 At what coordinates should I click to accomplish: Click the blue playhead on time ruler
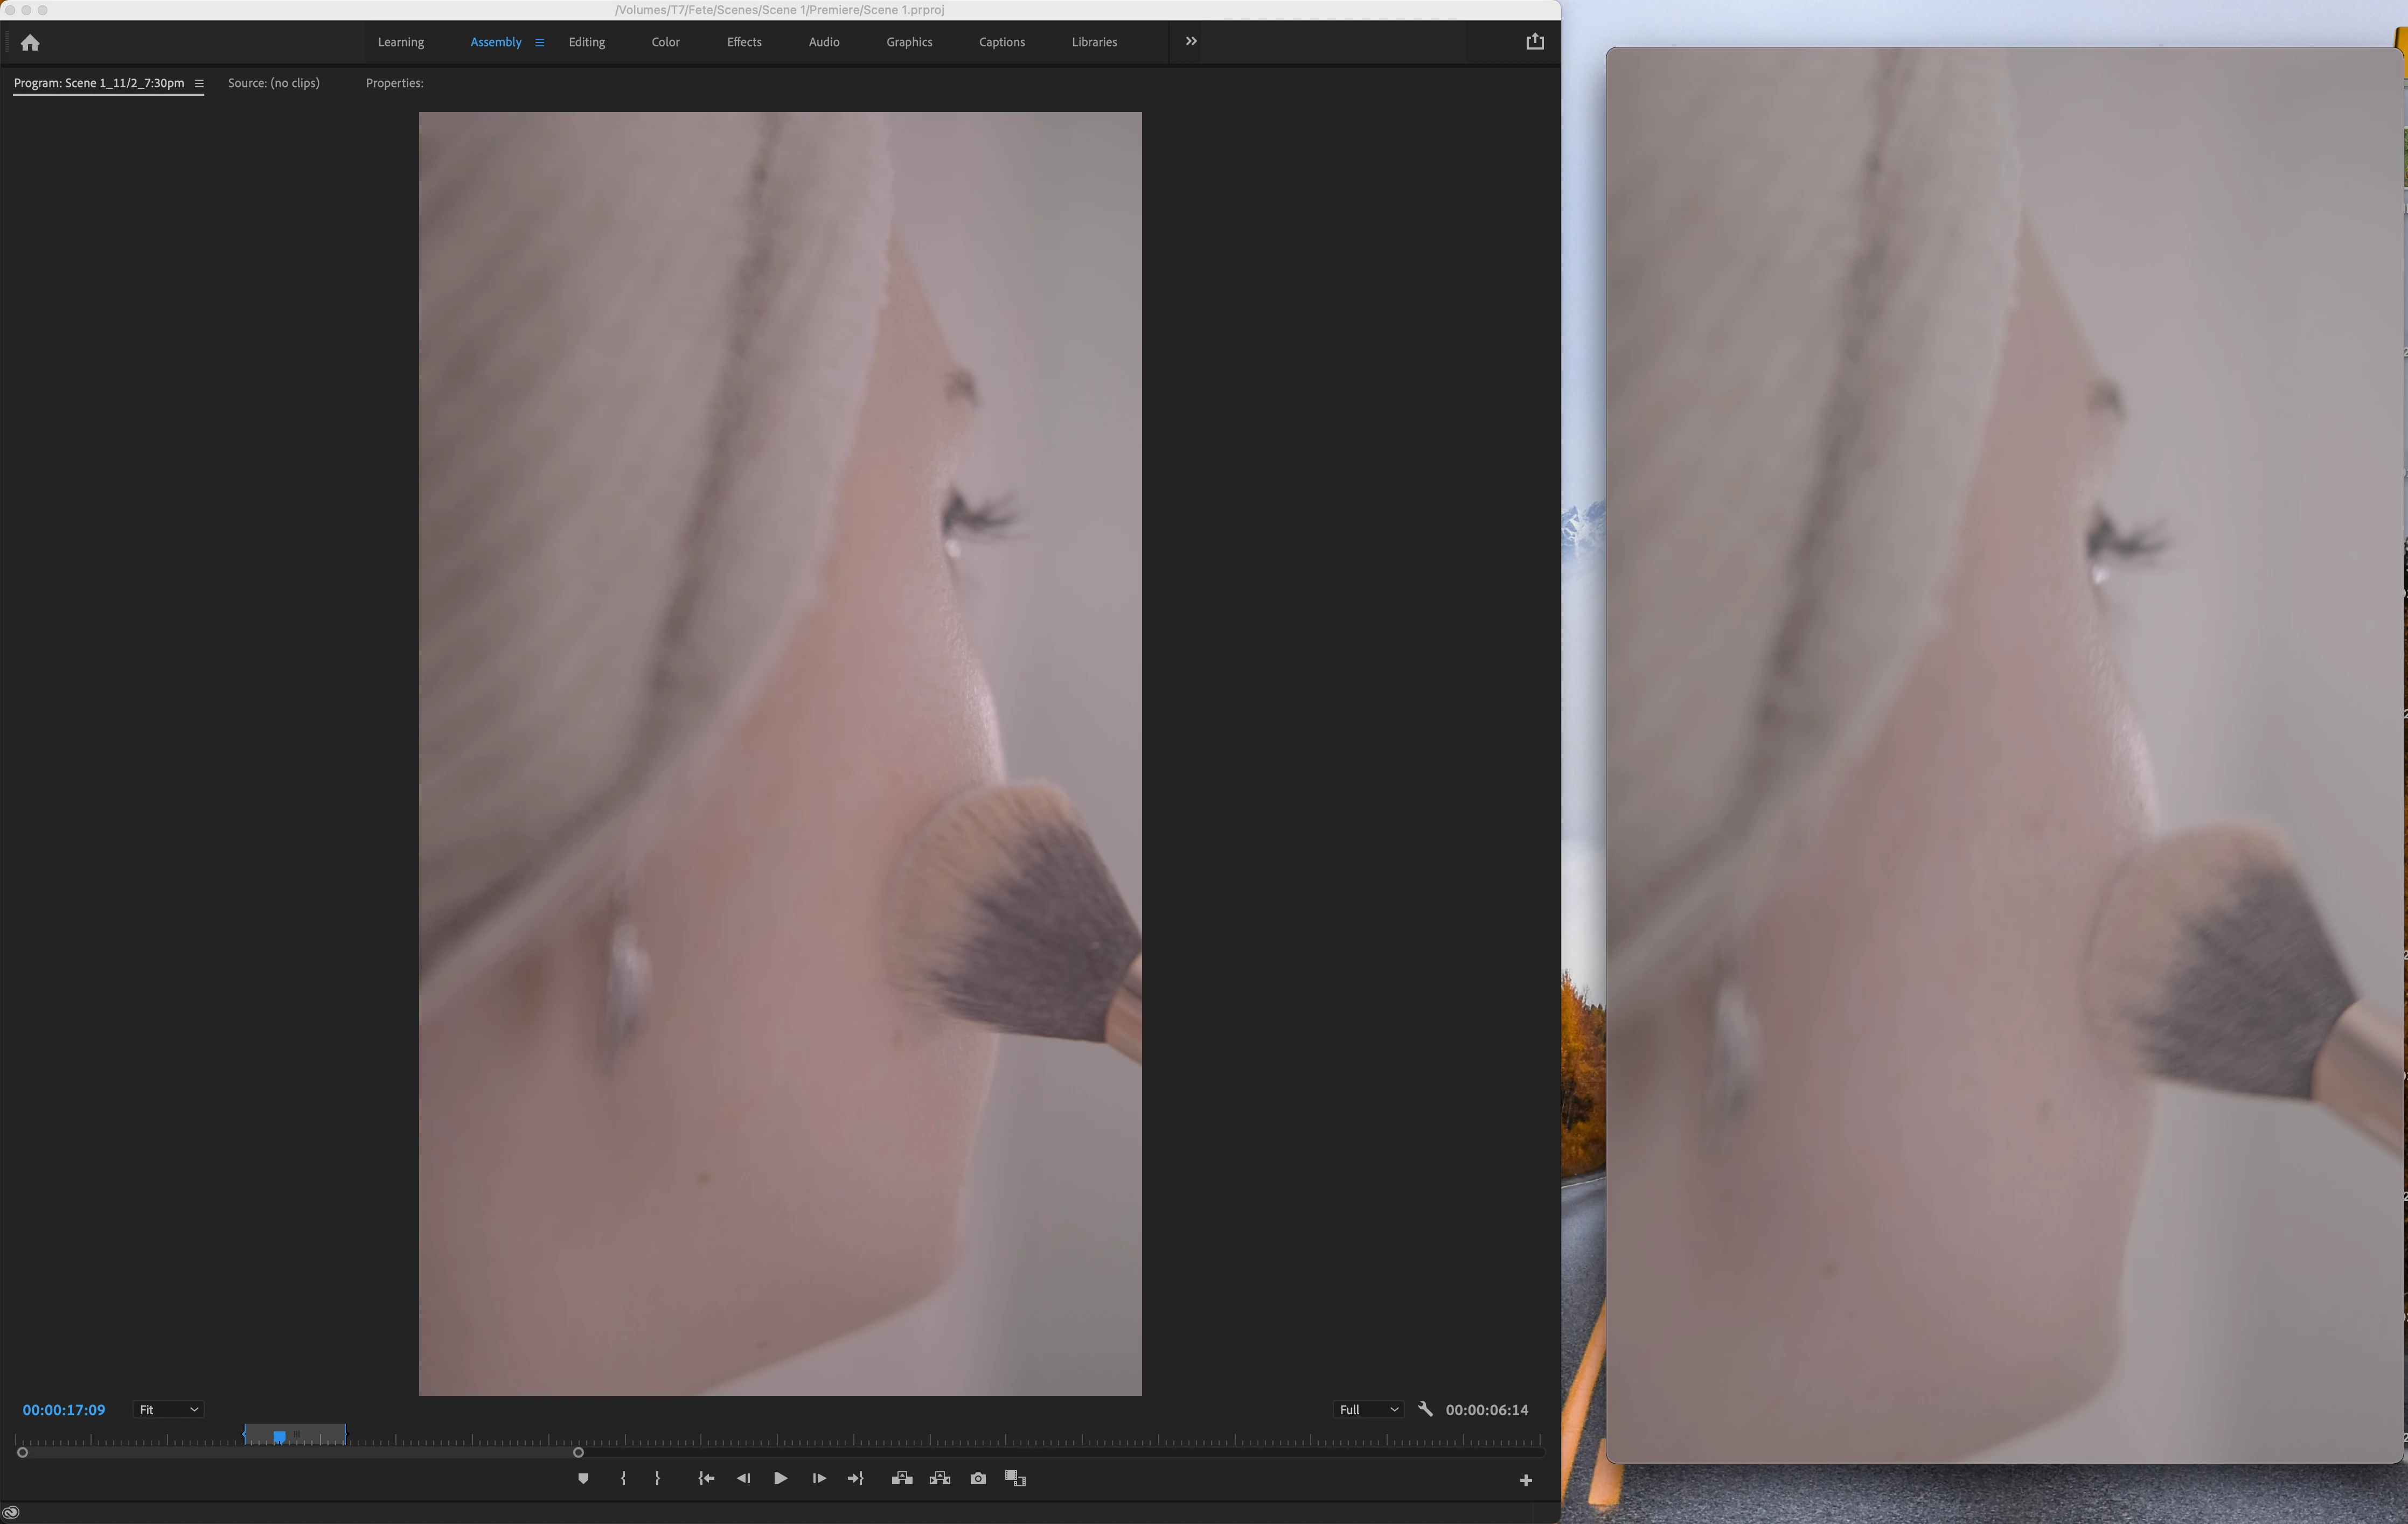(x=279, y=1436)
